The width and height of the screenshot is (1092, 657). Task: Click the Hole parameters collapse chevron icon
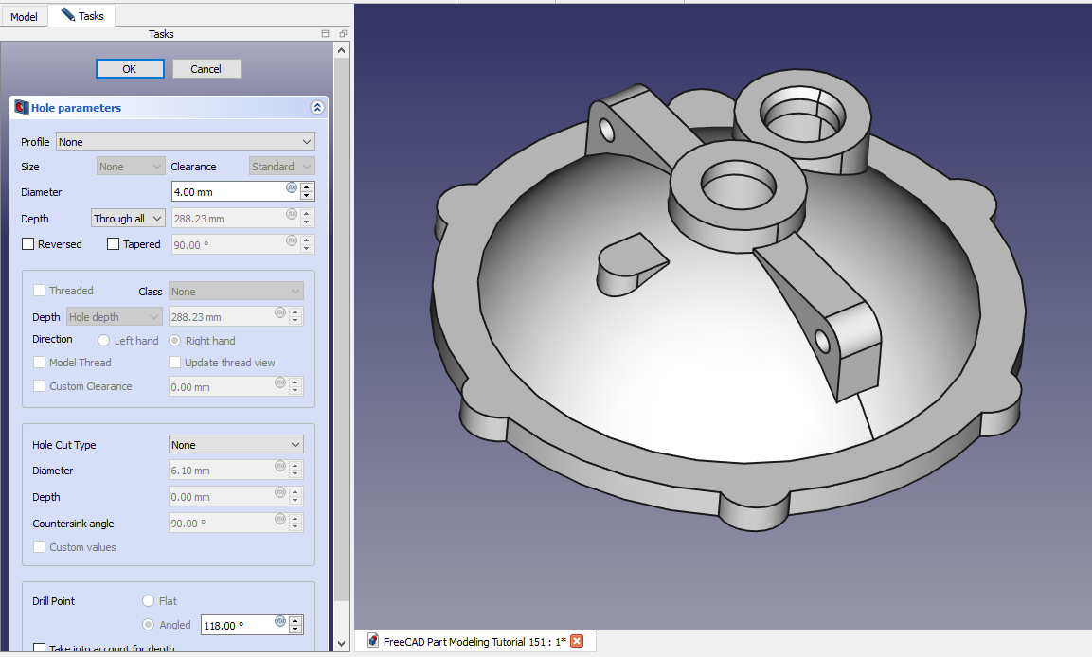317,108
